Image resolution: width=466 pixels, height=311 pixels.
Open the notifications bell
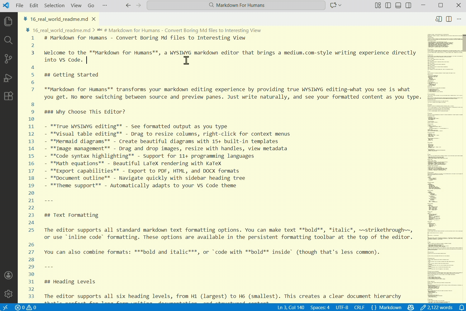462,307
